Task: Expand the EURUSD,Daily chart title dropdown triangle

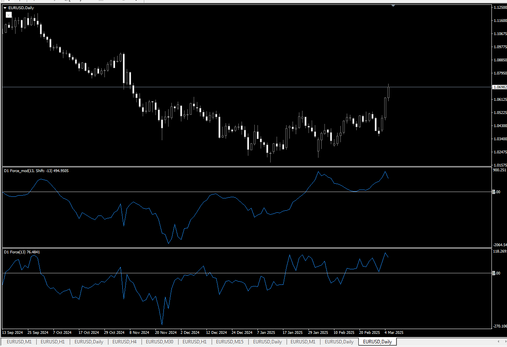Action: click(5, 8)
